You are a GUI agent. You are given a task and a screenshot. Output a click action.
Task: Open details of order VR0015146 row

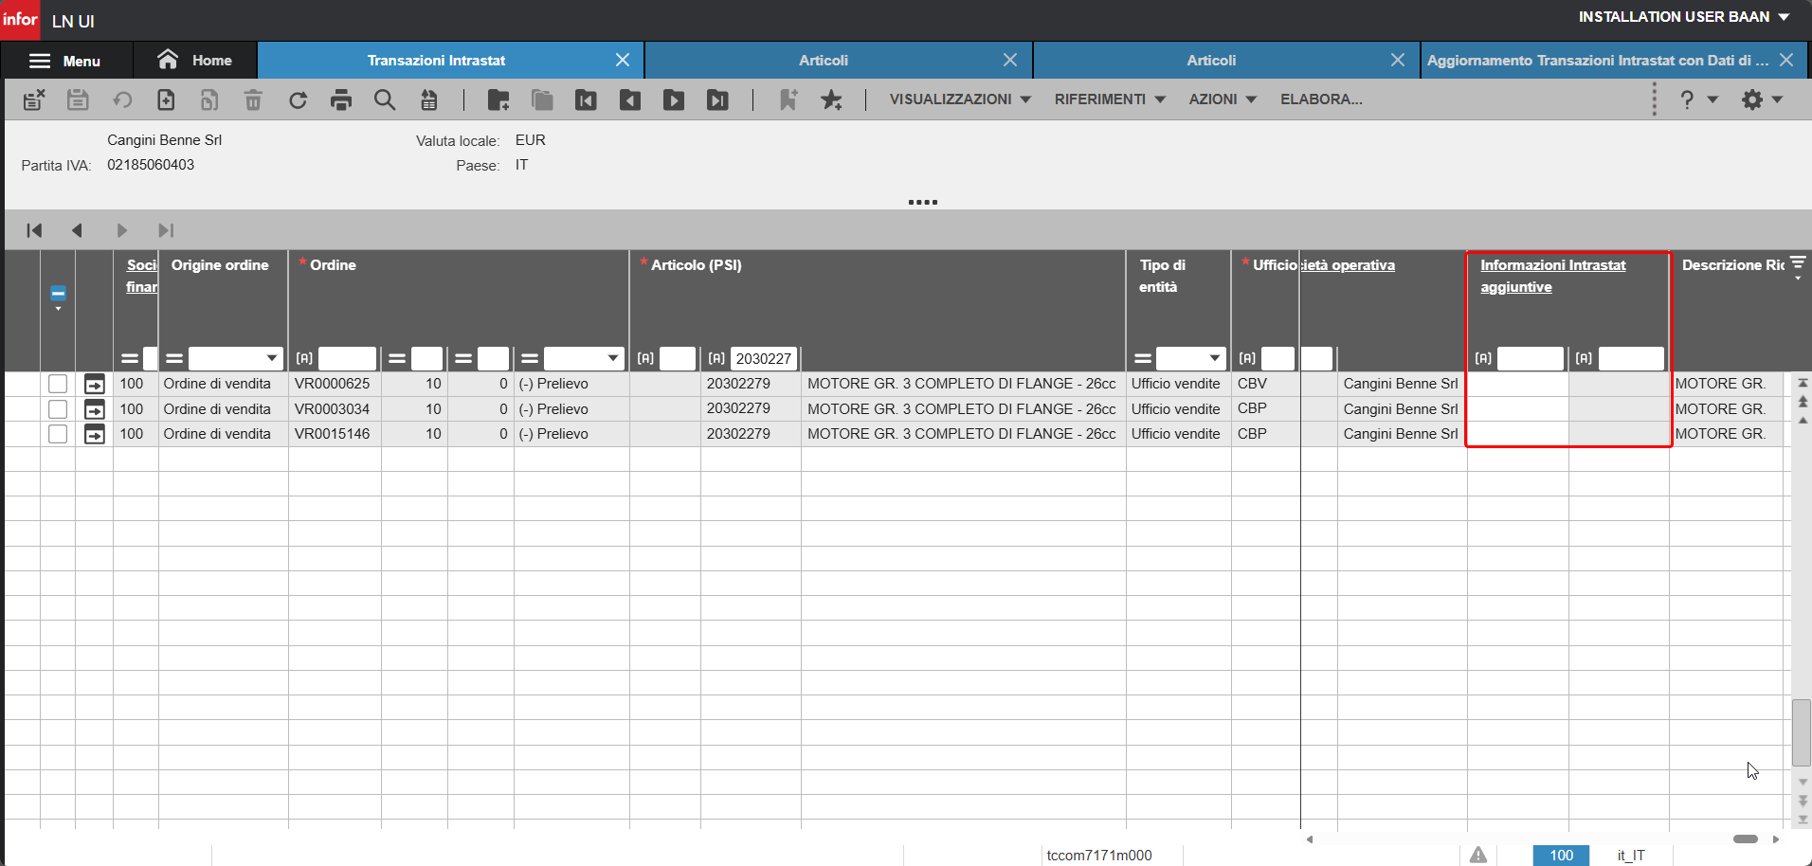coord(95,434)
